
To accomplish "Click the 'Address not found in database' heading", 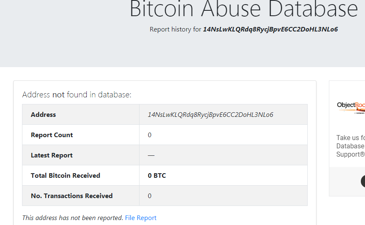I will coord(76,94).
